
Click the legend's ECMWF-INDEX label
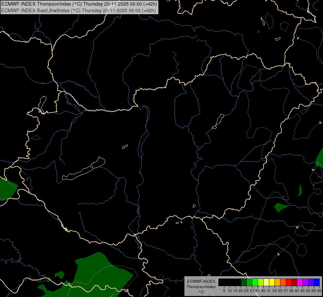[201, 281]
